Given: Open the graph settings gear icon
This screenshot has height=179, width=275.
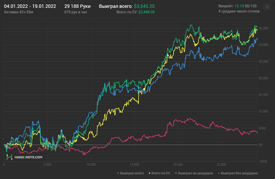Looking at the screenshot, I should click(267, 7).
